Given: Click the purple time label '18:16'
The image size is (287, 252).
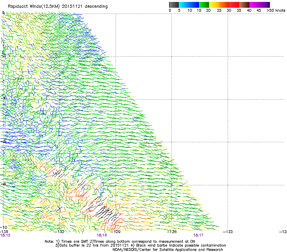Looking at the screenshot, I should pos(102,235).
